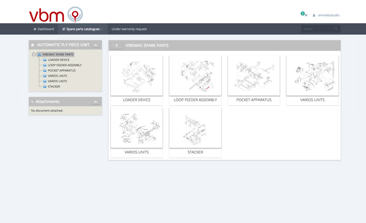366x223 pixels.
Task: Select POCKET APPARATUS in the tree
Action: [x=62, y=71]
